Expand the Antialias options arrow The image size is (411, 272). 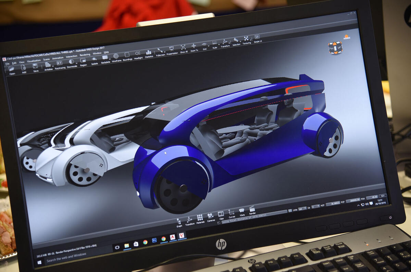(53, 65)
